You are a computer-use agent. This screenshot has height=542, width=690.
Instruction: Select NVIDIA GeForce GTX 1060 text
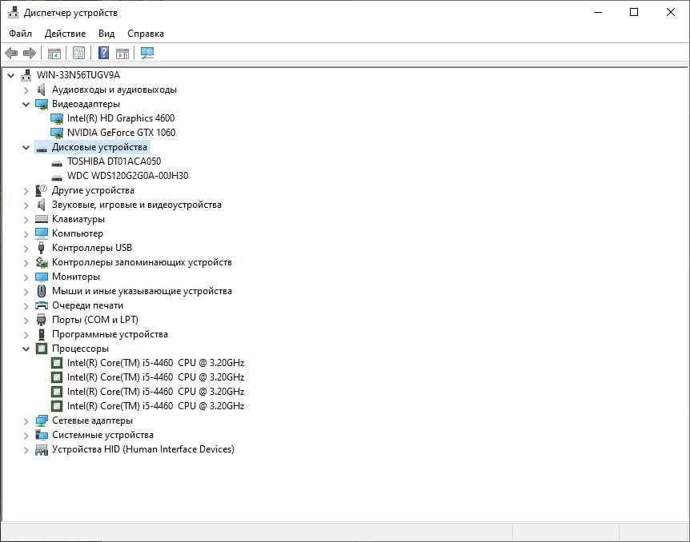pos(122,133)
